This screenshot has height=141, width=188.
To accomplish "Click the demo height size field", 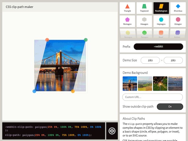I will (173, 60).
